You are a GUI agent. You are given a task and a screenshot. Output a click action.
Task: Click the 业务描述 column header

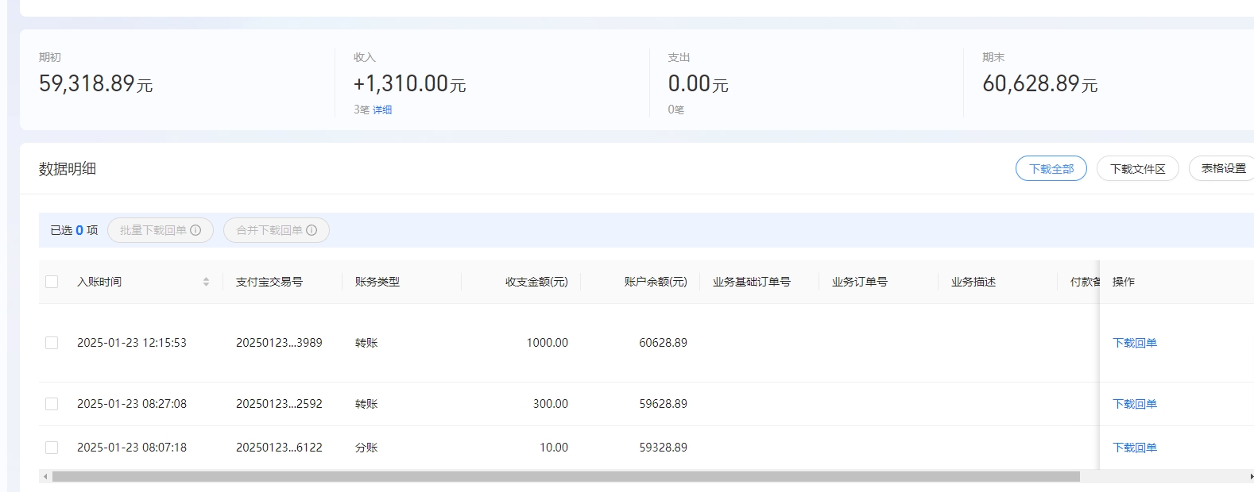(973, 282)
